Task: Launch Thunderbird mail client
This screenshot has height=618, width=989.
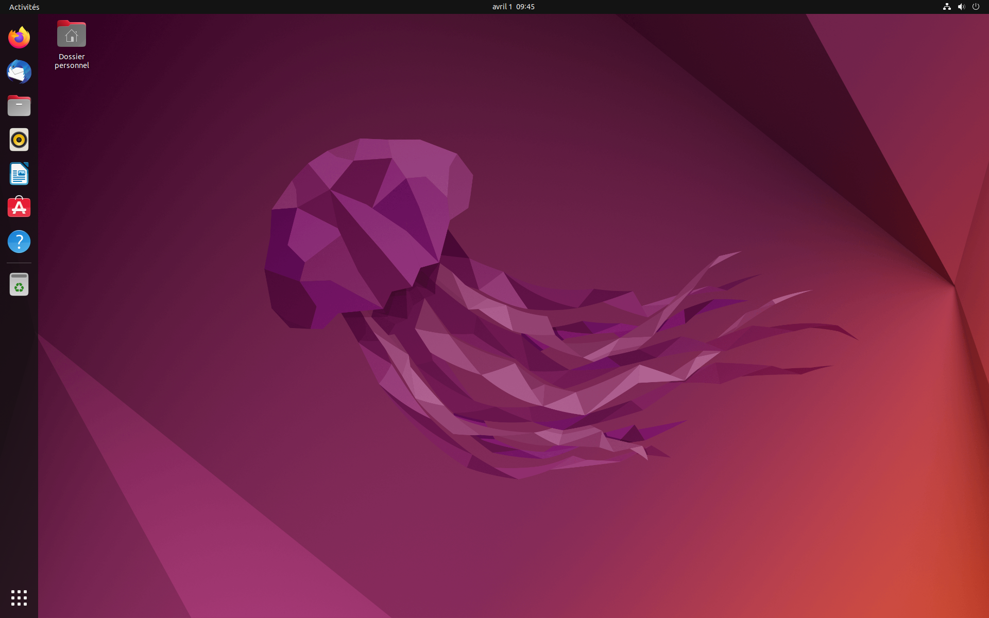Action: (x=19, y=72)
